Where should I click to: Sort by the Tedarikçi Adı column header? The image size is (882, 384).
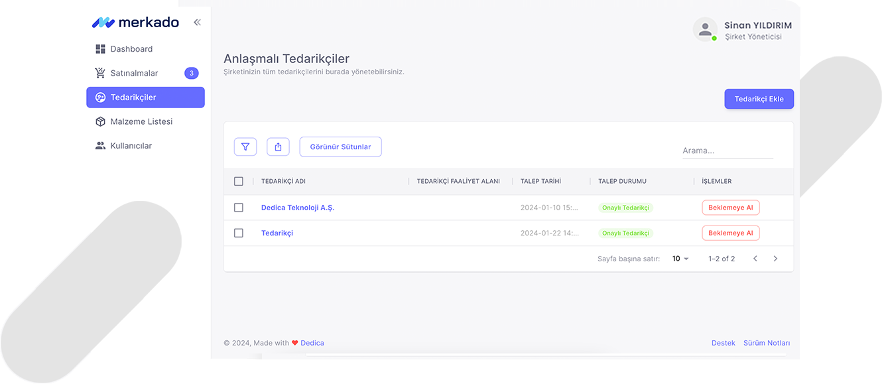pyautogui.click(x=283, y=181)
